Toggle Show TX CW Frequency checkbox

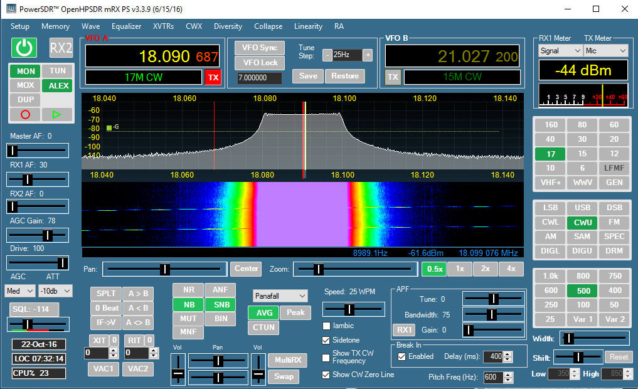click(x=326, y=357)
